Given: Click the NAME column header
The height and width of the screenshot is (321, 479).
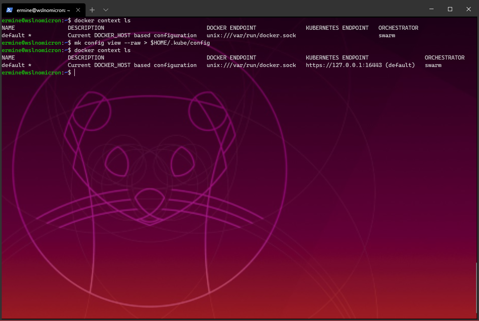Looking at the screenshot, I should 8,57.
